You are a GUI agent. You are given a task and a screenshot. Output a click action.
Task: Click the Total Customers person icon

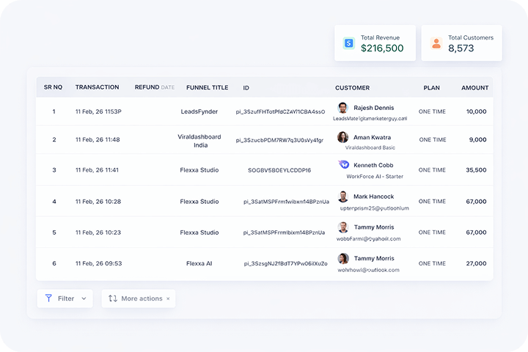[436, 43]
